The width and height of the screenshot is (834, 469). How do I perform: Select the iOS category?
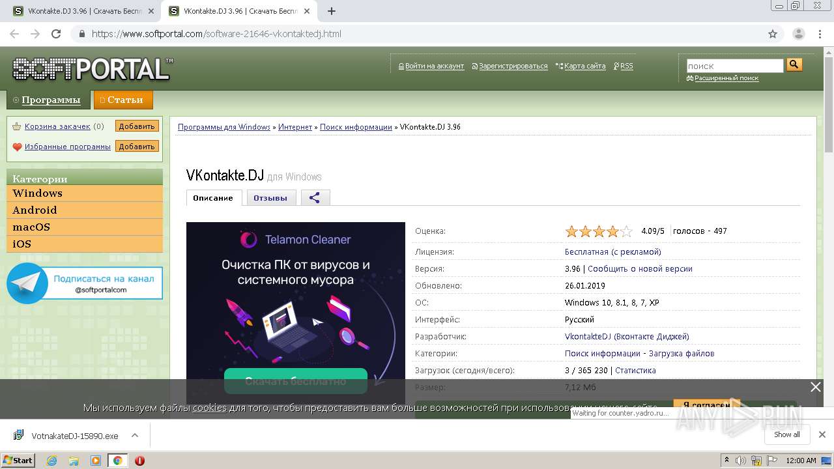85,244
